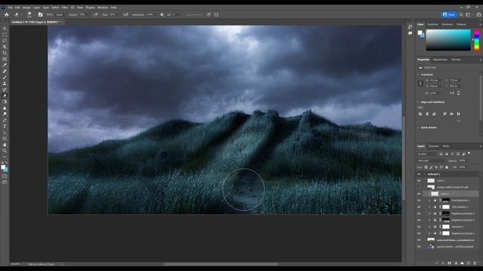Collapse the Quick Actions section
This screenshot has height=271, width=483.
point(418,127)
